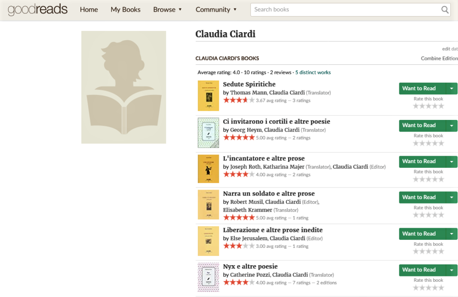Open Sedute Spiritiche cover thumbnail

[208, 95]
